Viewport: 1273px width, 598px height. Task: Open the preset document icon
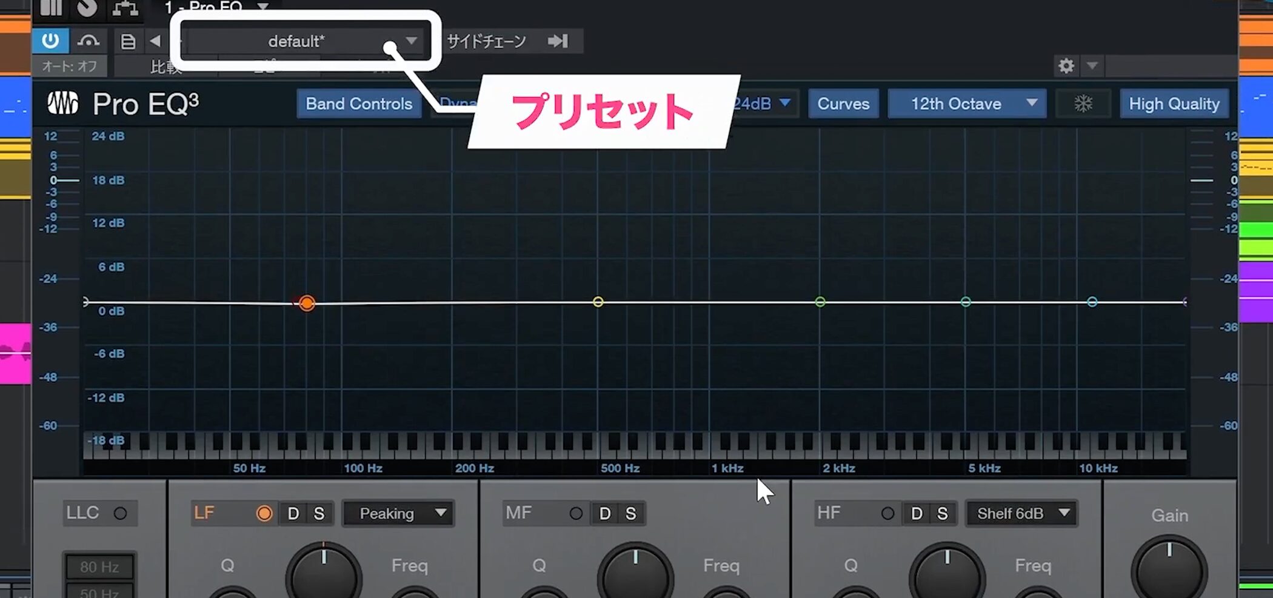128,42
